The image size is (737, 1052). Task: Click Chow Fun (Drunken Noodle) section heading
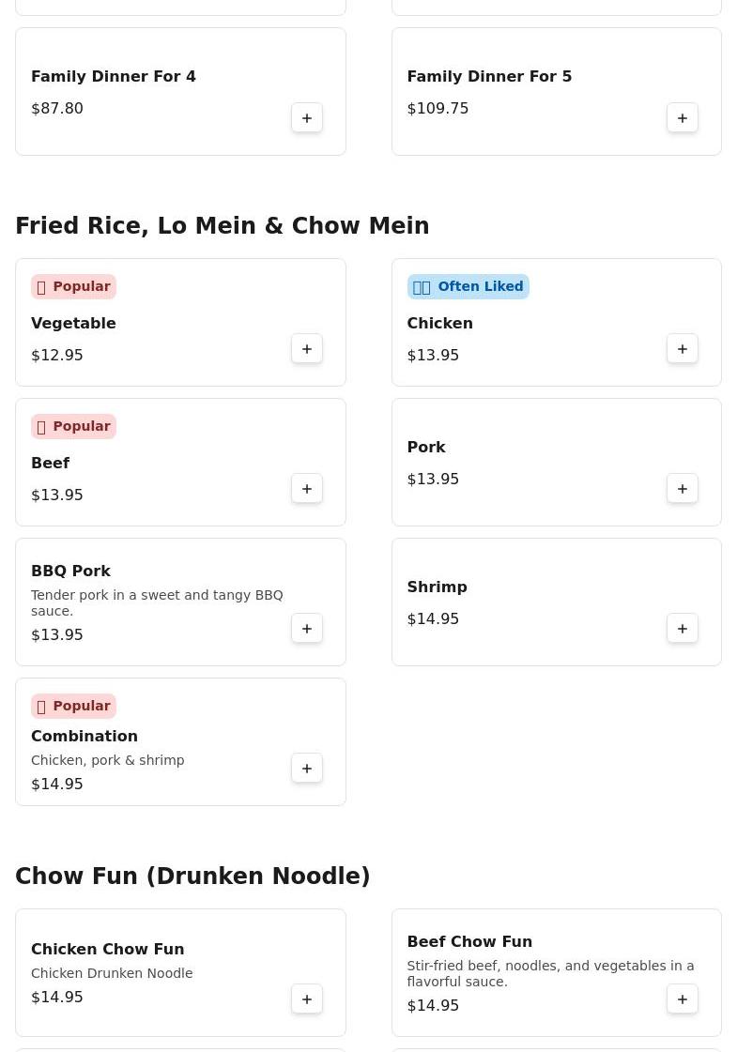(x=192, y=877)
